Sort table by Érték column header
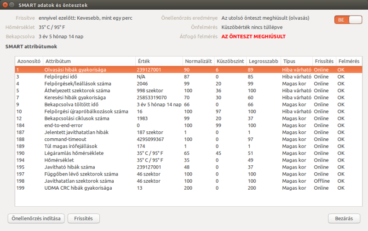 coord(159,61)
